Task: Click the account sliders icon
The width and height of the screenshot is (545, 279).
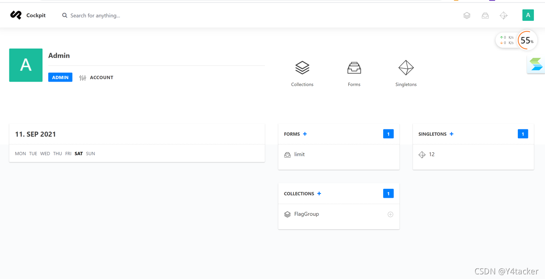Action: pyautogui.click(x=83, y=78)
